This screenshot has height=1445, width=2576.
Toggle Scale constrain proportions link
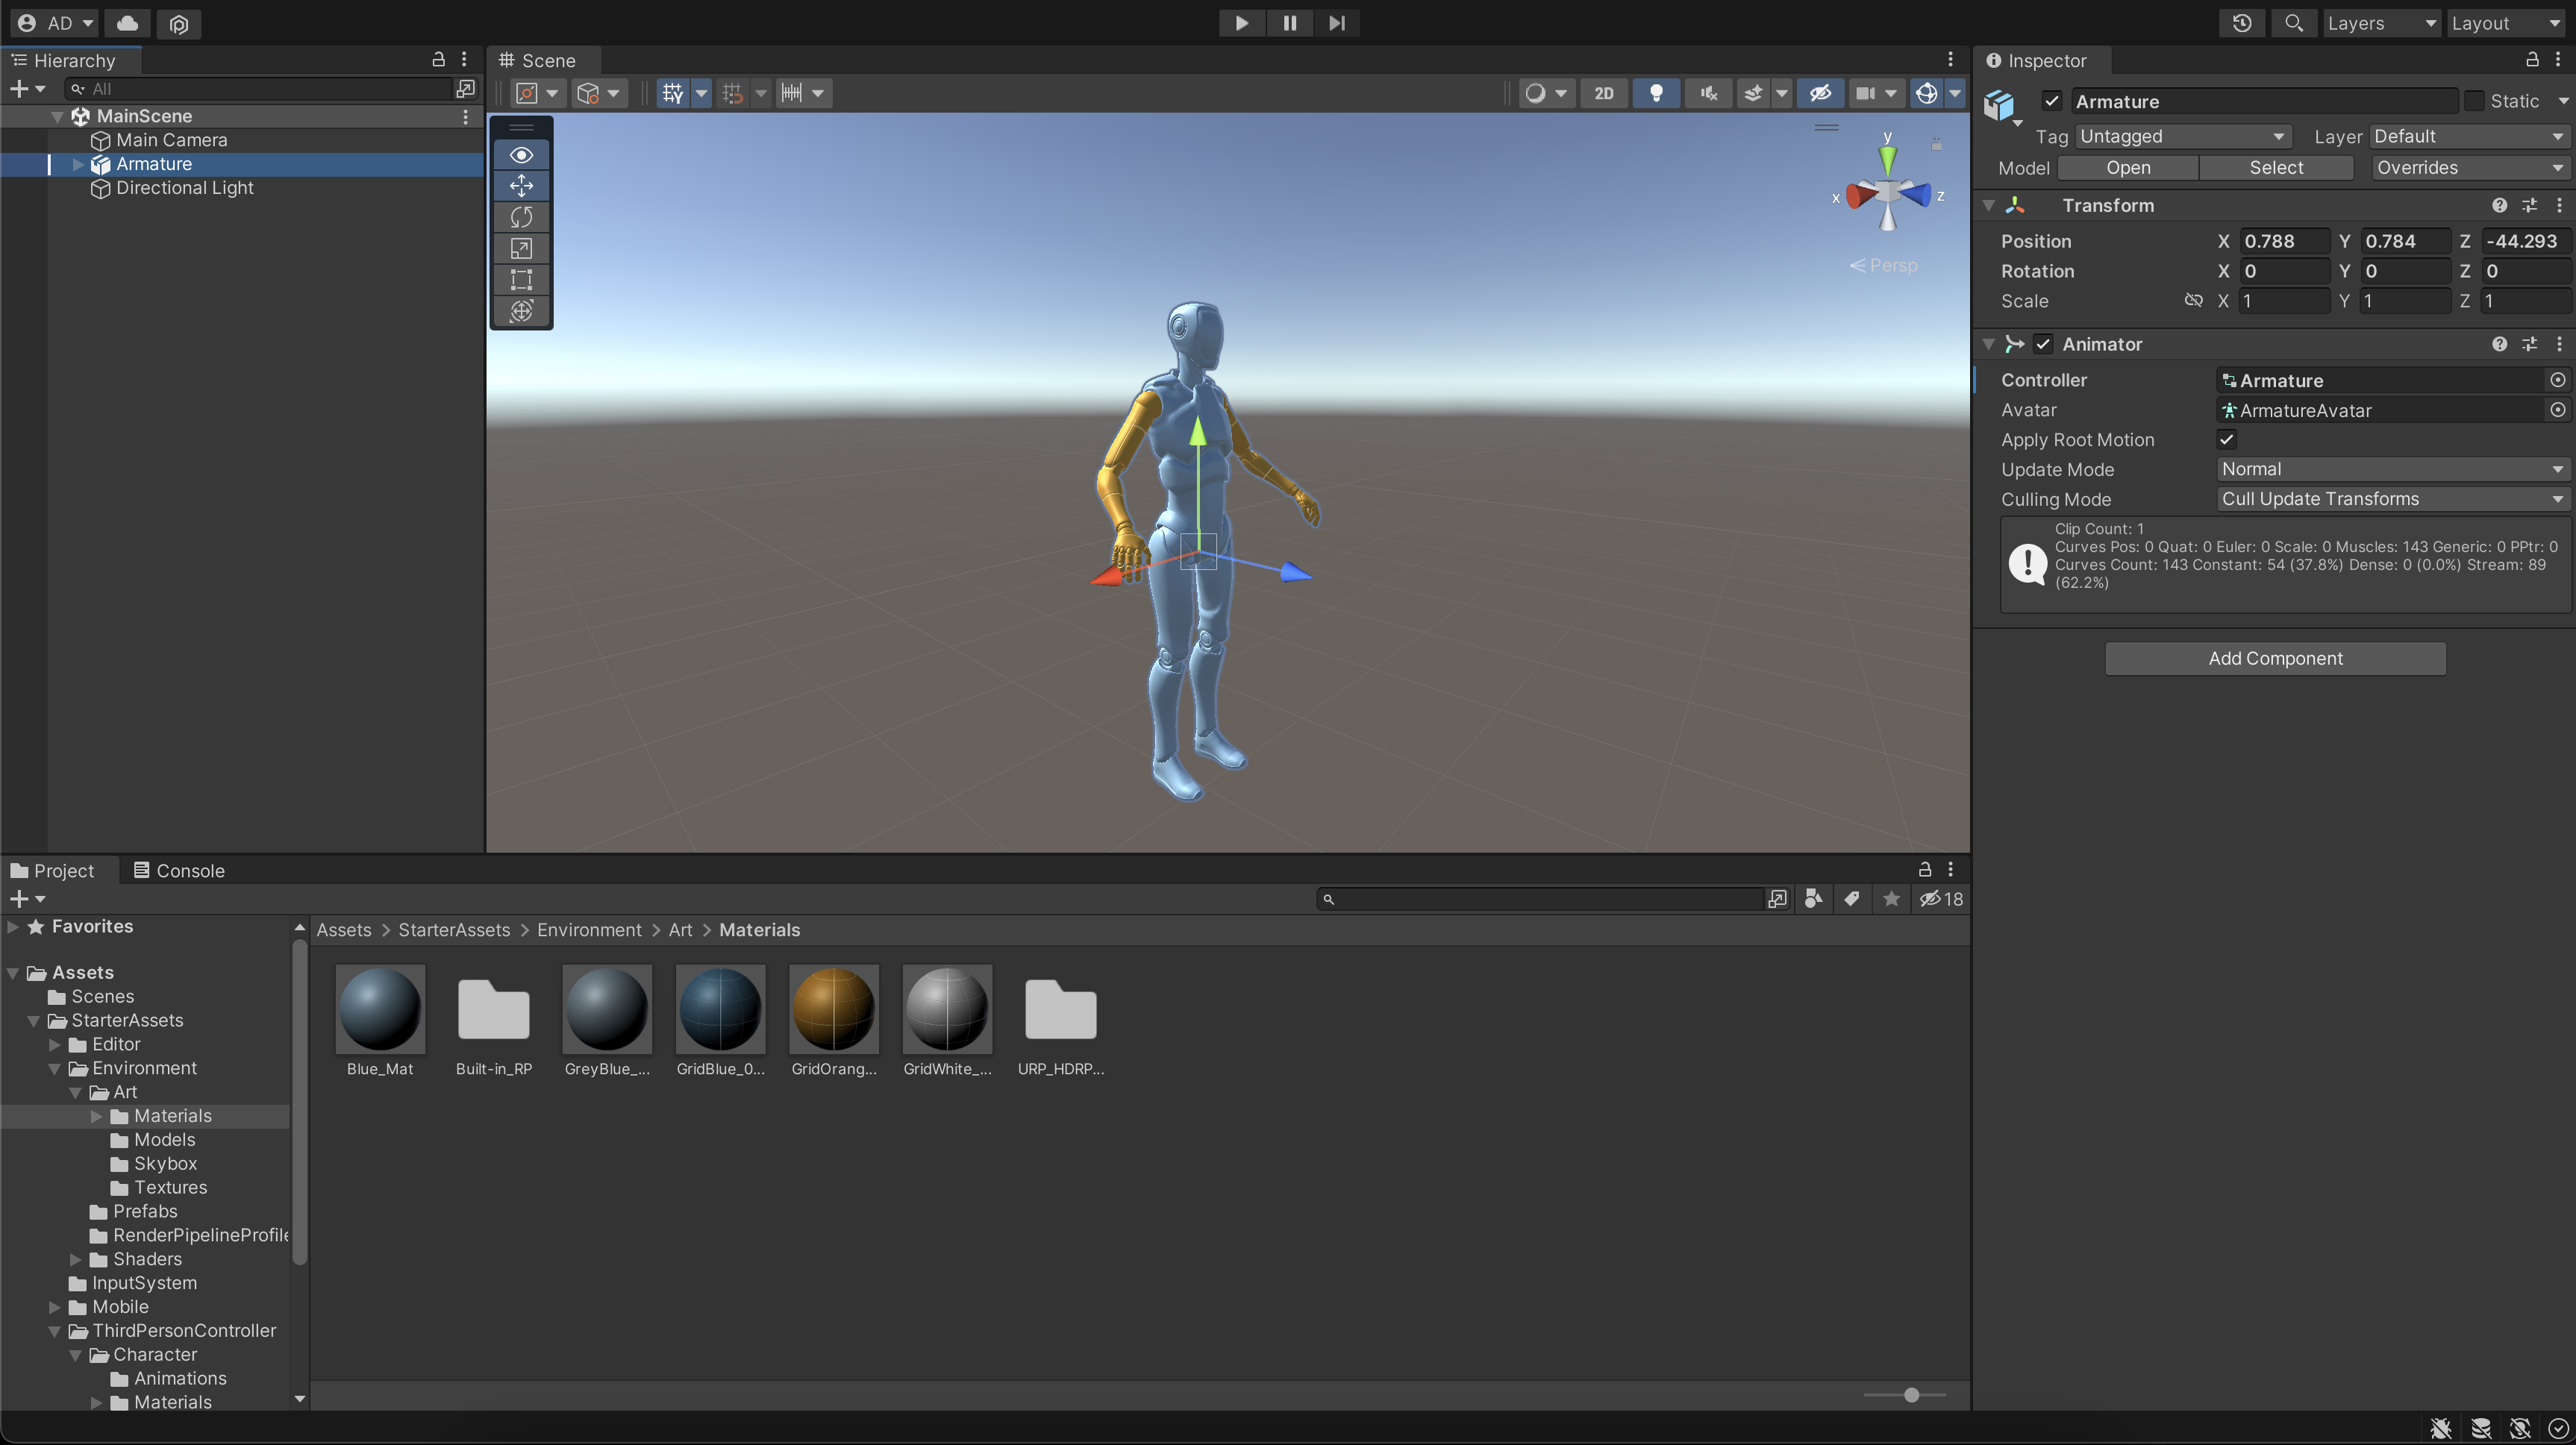[x=2193, y=300]
